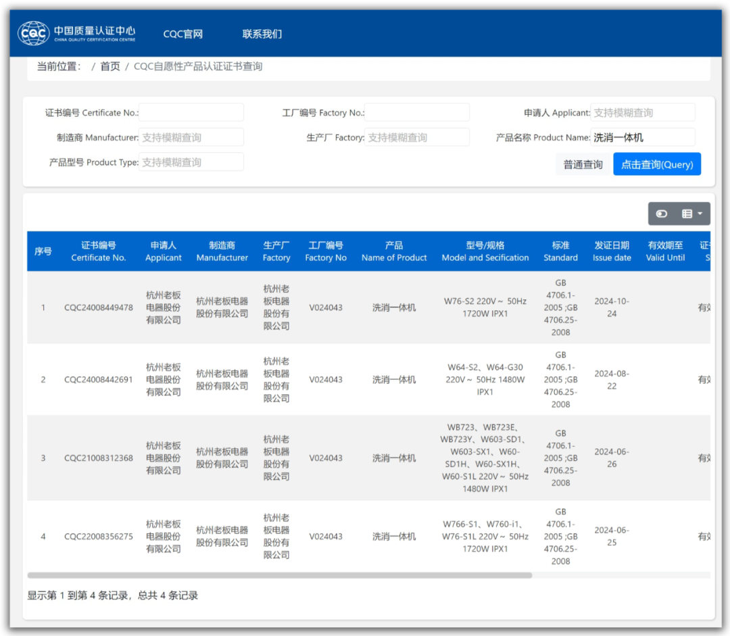
Task: Click the 有效期至 Valid Until column header
Action: [665, 251]
